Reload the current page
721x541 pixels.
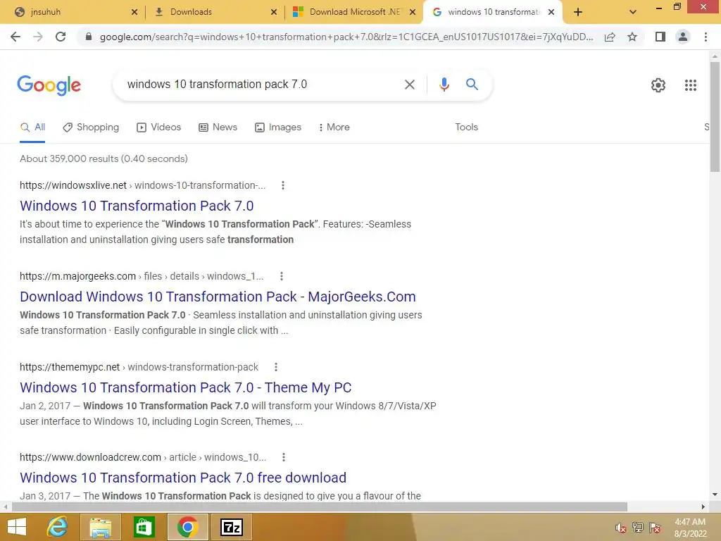click(x=61, y=37)
